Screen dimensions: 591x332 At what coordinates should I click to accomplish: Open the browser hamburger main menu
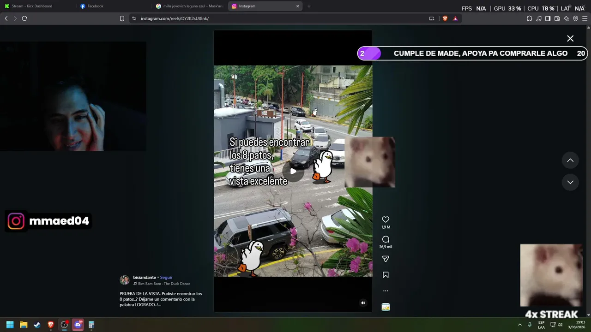tap(585, 18)
